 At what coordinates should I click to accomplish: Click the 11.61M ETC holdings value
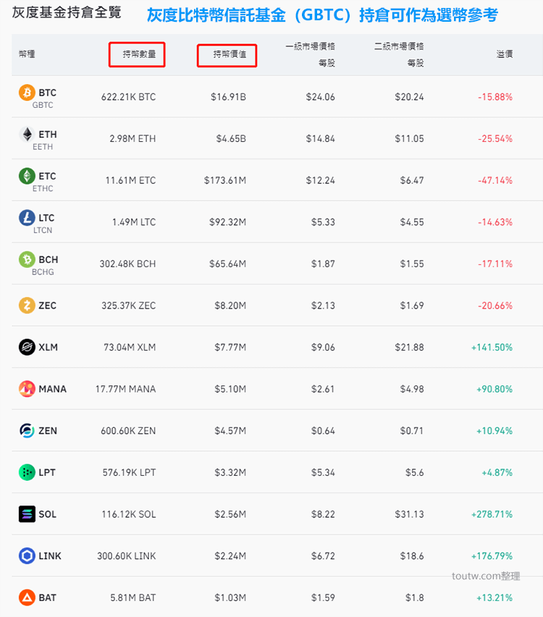tap(130, 180)
